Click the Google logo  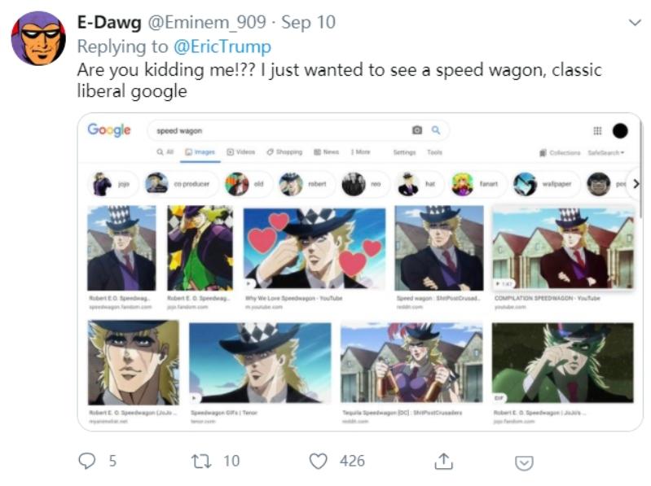pyautogui.click(x=109, y=130)
